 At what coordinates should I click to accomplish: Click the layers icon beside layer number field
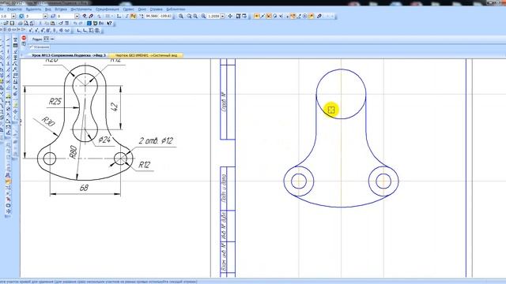coord(53,16)
